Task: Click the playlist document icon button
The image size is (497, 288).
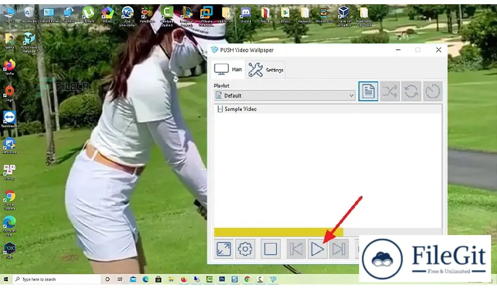Action: (368, 92)
